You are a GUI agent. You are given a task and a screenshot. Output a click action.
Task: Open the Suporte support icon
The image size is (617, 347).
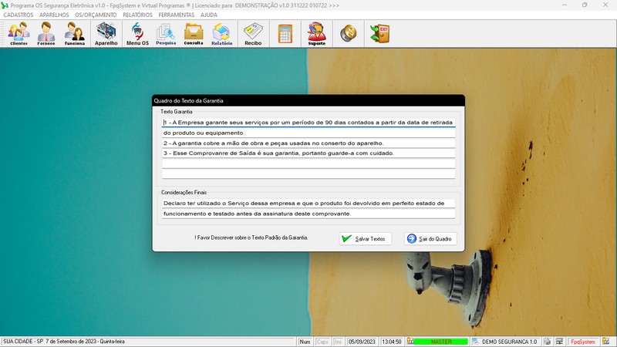coord(317,34)
